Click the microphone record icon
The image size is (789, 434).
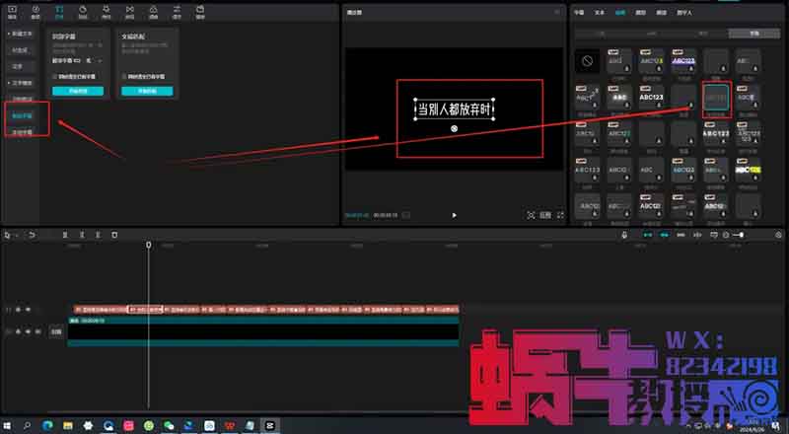[624, 235]
